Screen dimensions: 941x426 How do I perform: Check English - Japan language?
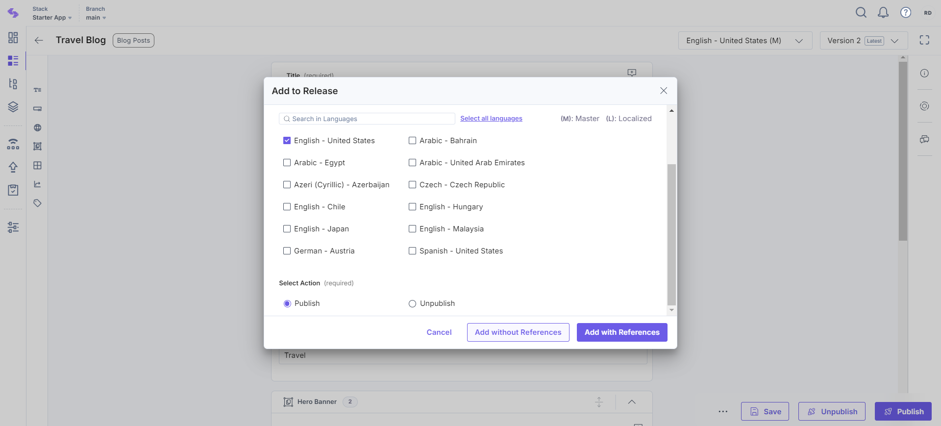pos(287,229)
